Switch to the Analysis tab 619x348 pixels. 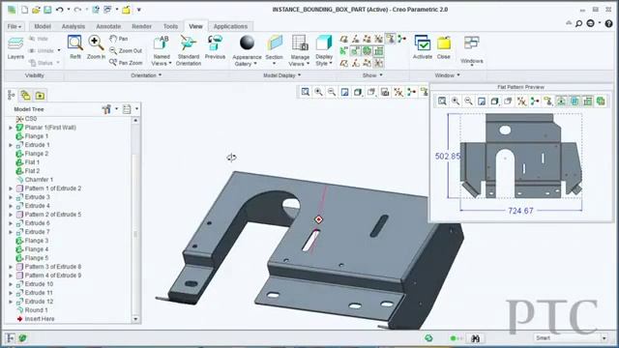(x=74, y=26)
